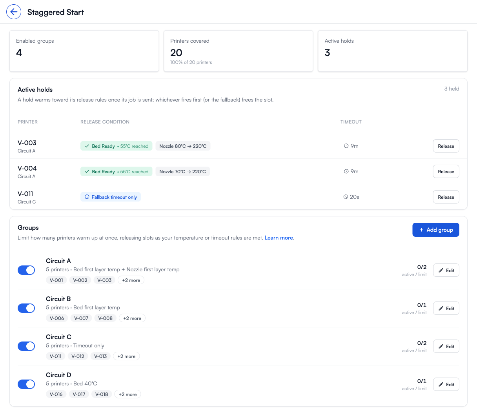This screenshot has height=416, width=477.
Task: Edit the Circuit B group
Action: click(446, 308)
